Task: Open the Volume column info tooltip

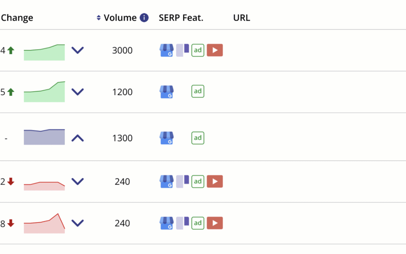Action: pos(144,18)
